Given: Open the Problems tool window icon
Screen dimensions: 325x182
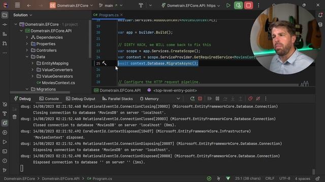Looking at the screenshot, I should point(5,161).
